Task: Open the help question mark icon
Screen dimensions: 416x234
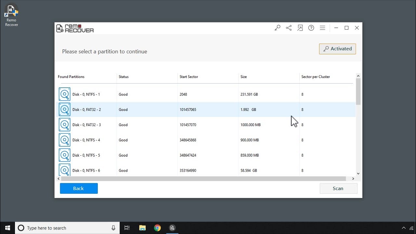Action: coord(311,28)
